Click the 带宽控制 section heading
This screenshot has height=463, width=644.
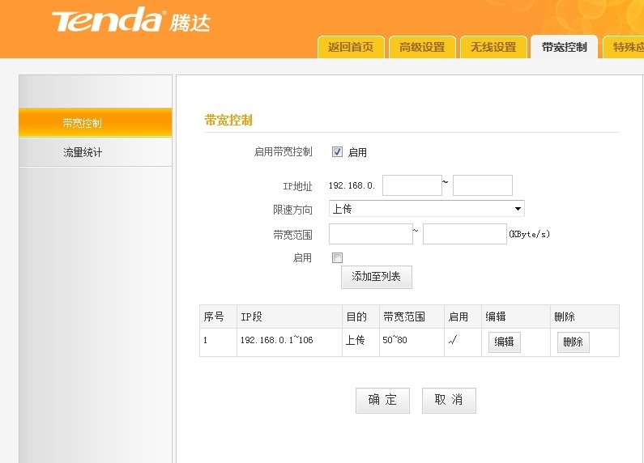228,121
